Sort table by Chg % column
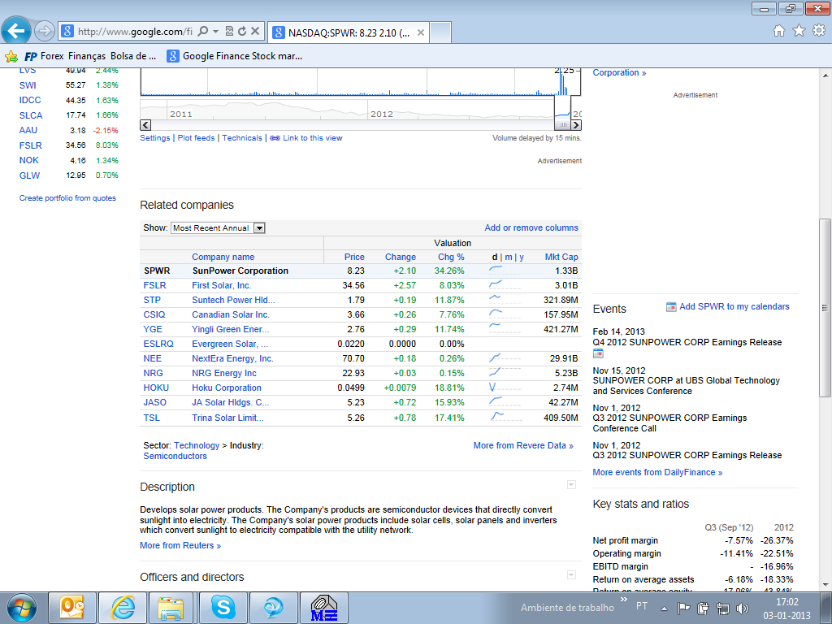 tap(450, 257)
